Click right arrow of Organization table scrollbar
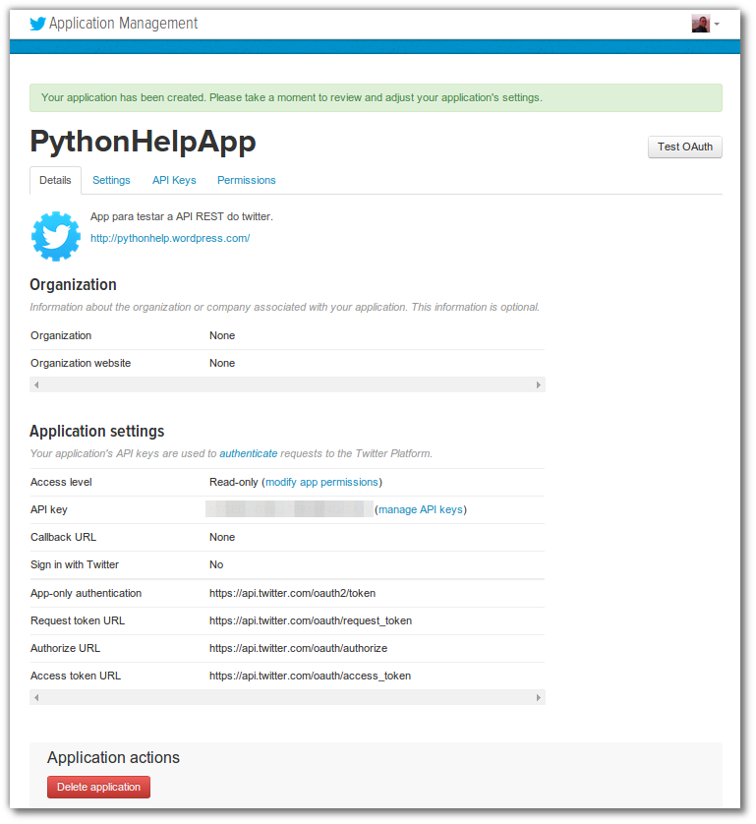This screenshot has width=756, height=824. click(x=539, y=384)
